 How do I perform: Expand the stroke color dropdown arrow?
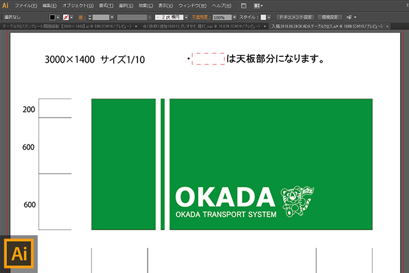pyautogui.click(x=72, y=17)
